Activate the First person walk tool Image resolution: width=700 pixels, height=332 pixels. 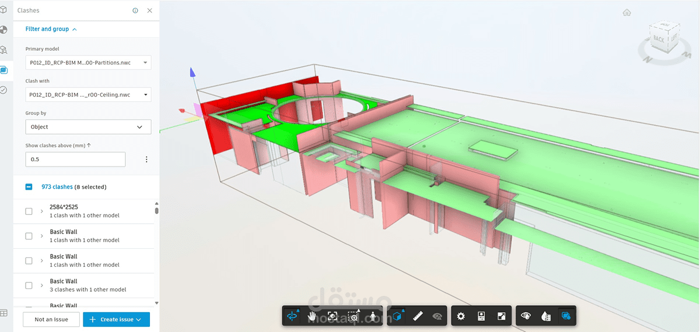coord(373,316)
